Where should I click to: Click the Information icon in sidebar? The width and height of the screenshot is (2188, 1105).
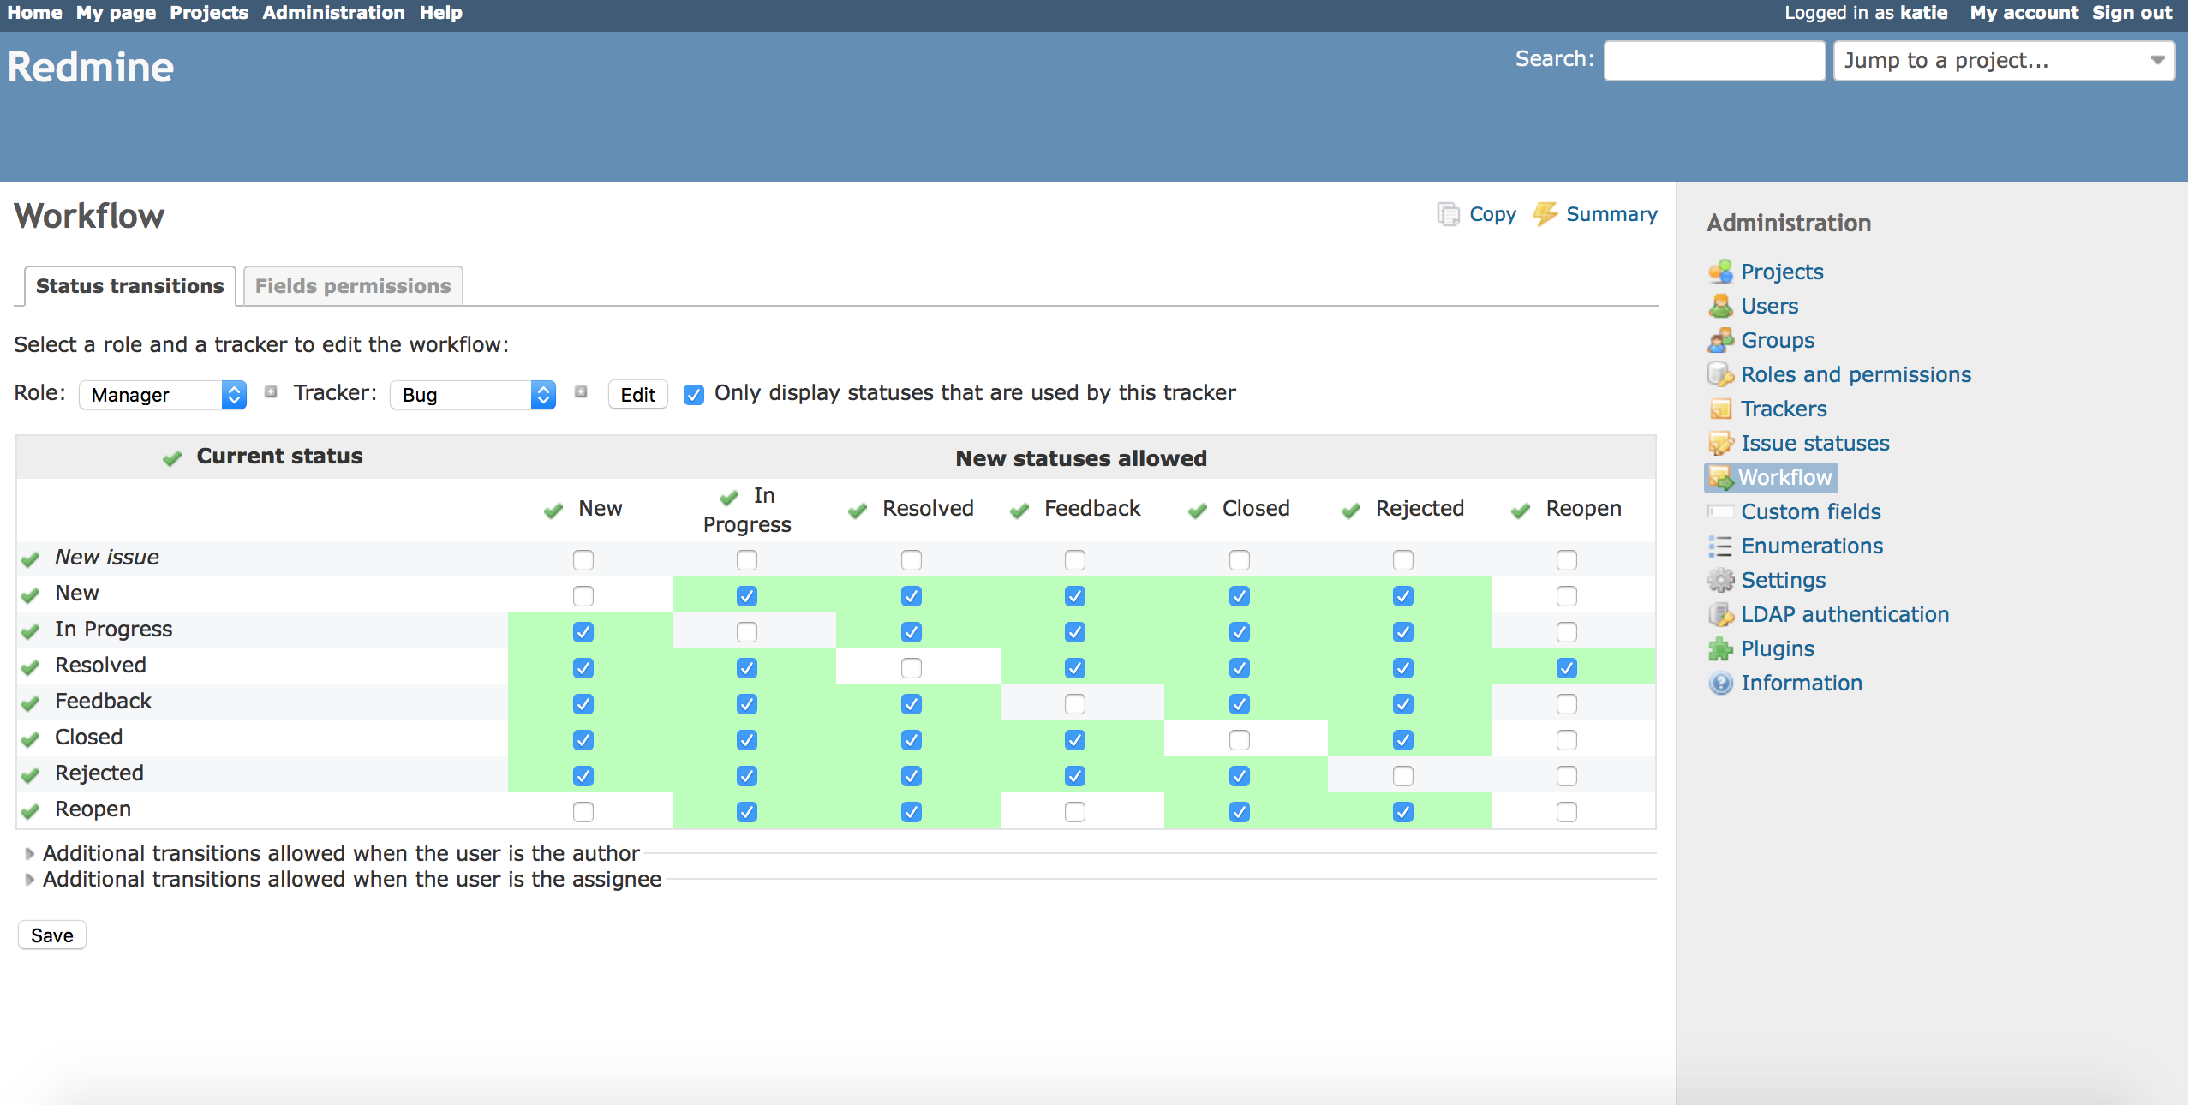pyautogui.click(x=1720, y=683)
